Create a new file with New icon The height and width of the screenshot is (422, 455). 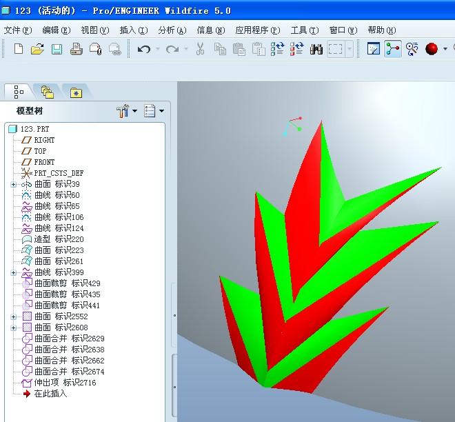point(19,49)
